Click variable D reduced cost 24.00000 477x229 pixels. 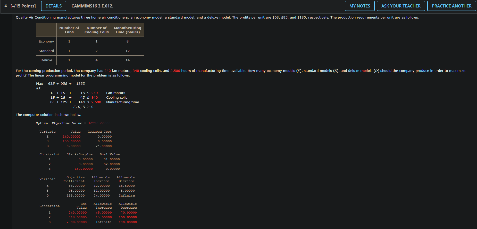click(x=104, y=146)
